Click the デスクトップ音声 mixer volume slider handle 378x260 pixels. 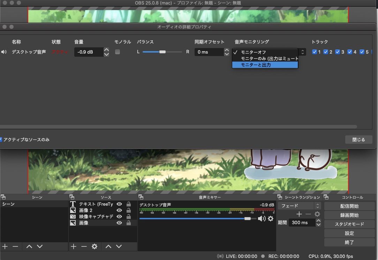tap(247, 219)
